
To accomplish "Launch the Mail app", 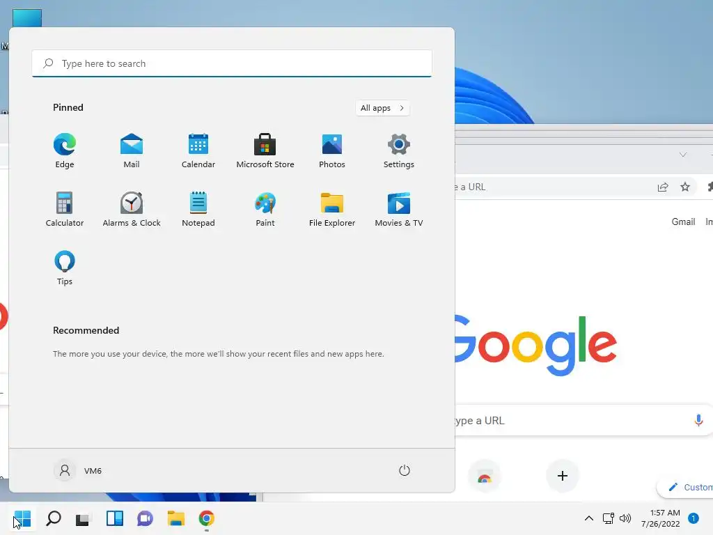I will [132, 151].
